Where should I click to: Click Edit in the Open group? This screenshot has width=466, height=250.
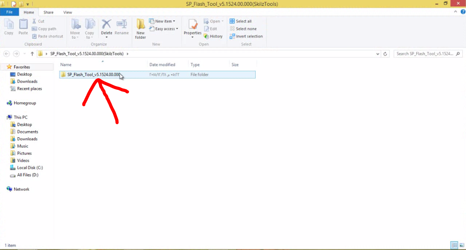(x=210, y=29)
